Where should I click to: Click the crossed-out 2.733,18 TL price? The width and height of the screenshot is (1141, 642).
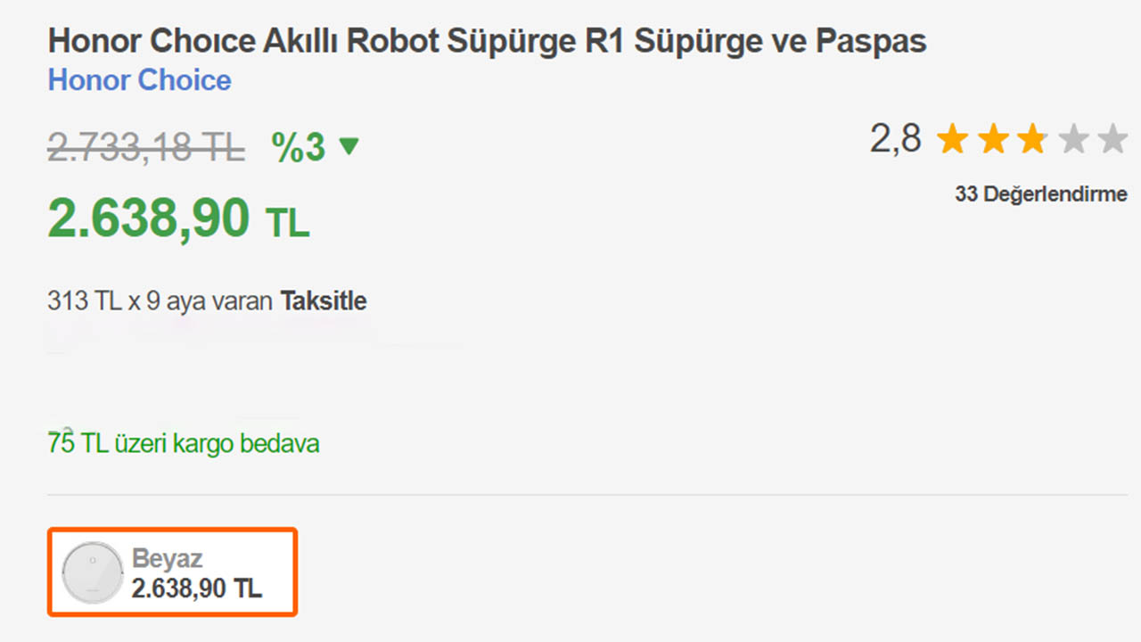(x=146, y=147)
